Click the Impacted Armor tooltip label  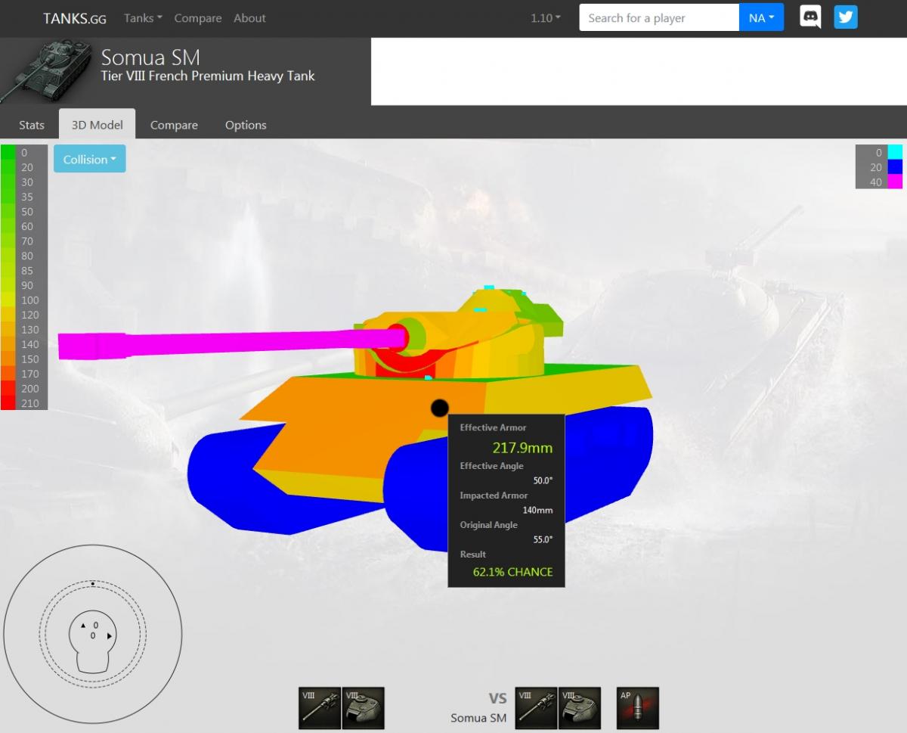click(494, 495)
